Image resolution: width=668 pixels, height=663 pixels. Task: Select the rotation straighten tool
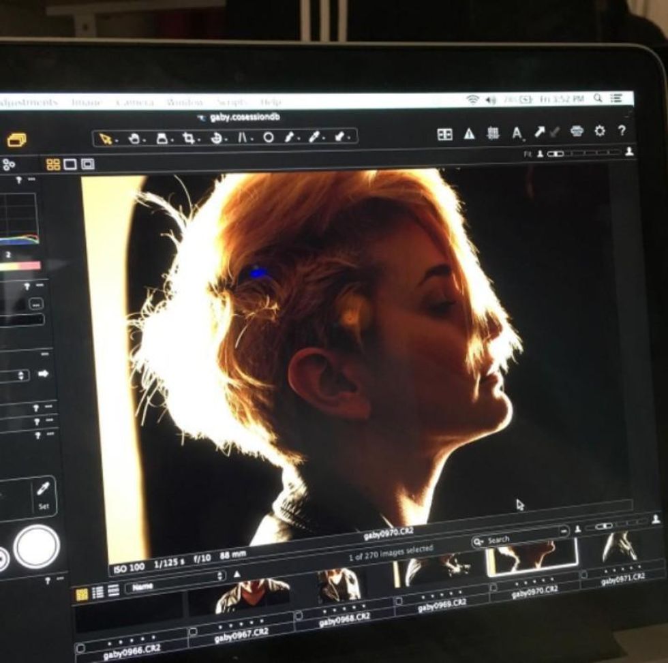pyautogui.click(x=217, y=138)
